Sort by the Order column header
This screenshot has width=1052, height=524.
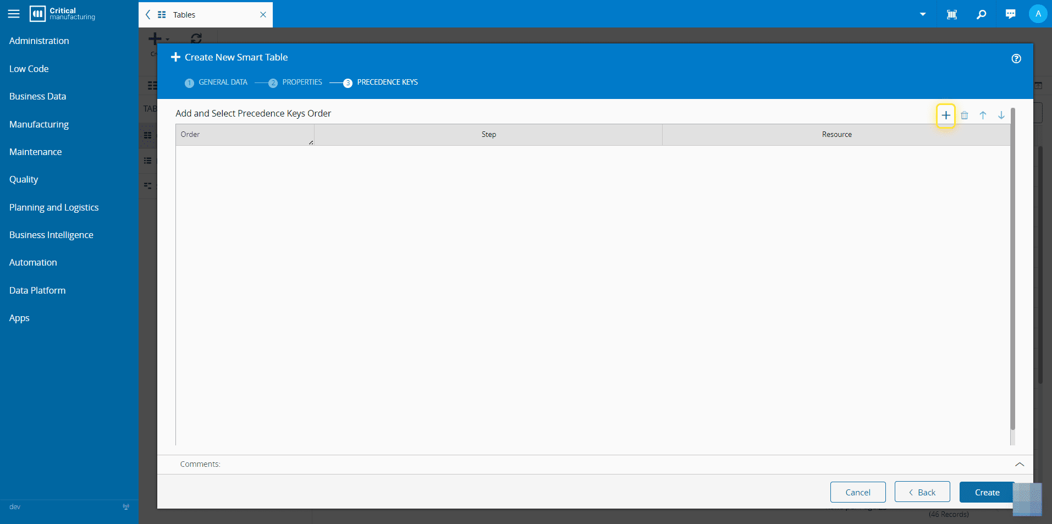(245, 135)
